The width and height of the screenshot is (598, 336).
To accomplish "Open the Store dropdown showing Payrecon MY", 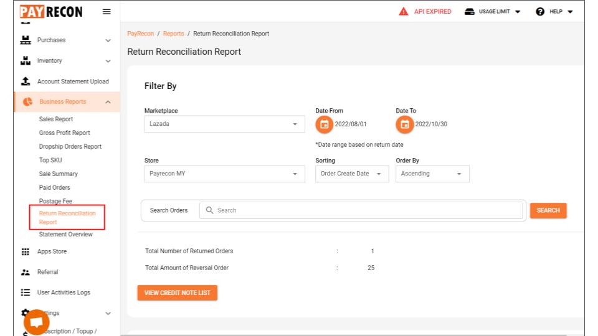I will tap(225, 174).
